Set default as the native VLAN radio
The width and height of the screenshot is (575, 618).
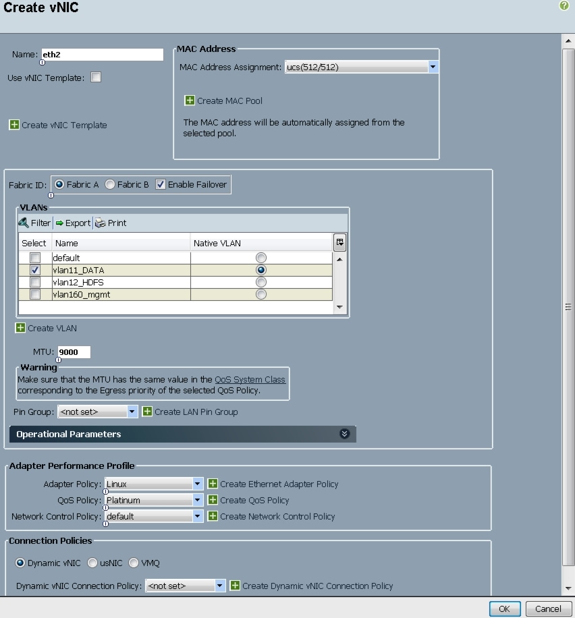[x=261, y=258]
